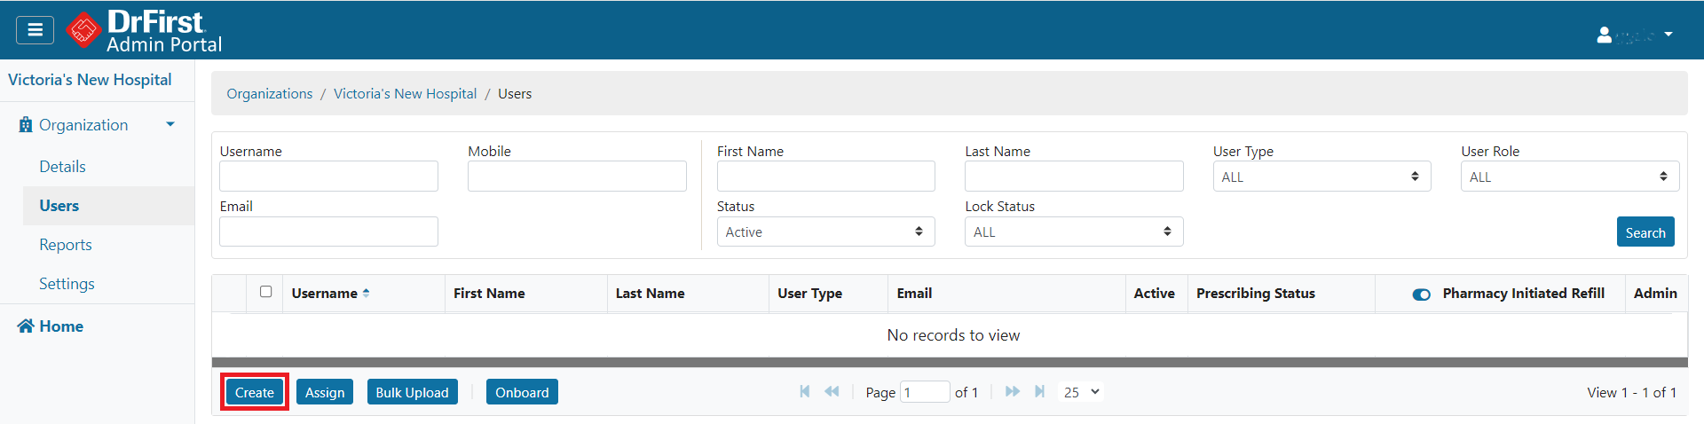Toggle the Pharmacy Initiated Refill switch
The image size is (1704, 424).
click(x=1421, y=294)
